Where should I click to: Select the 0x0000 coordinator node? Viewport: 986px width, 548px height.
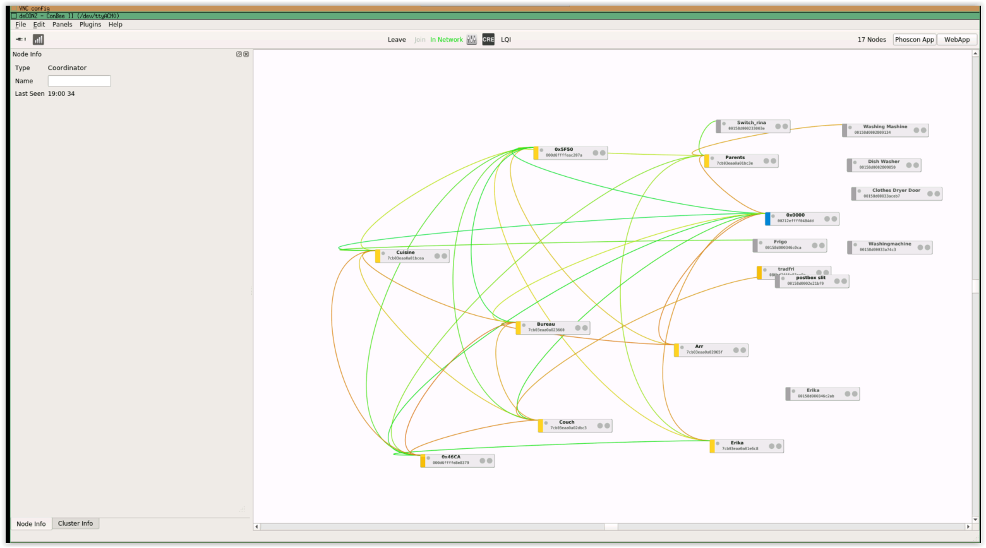[x=802, y=218]
